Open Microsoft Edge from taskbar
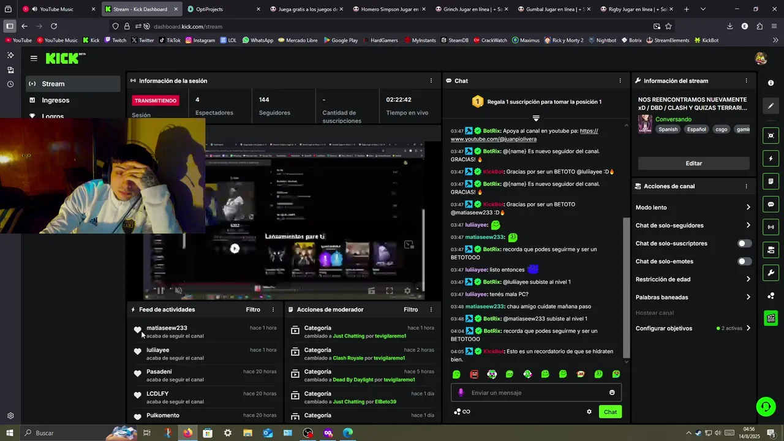784x441 pixels. [348, 433]
